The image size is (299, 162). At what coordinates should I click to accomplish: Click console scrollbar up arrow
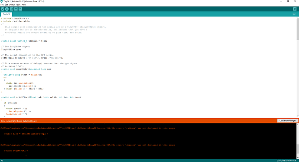coord(298,125)
